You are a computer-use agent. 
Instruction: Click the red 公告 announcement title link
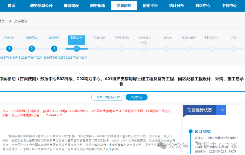point(87,113)
